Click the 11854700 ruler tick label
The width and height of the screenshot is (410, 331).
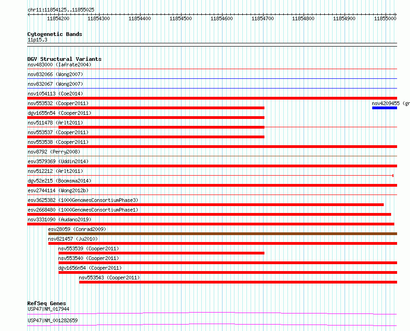click(263, 18)
